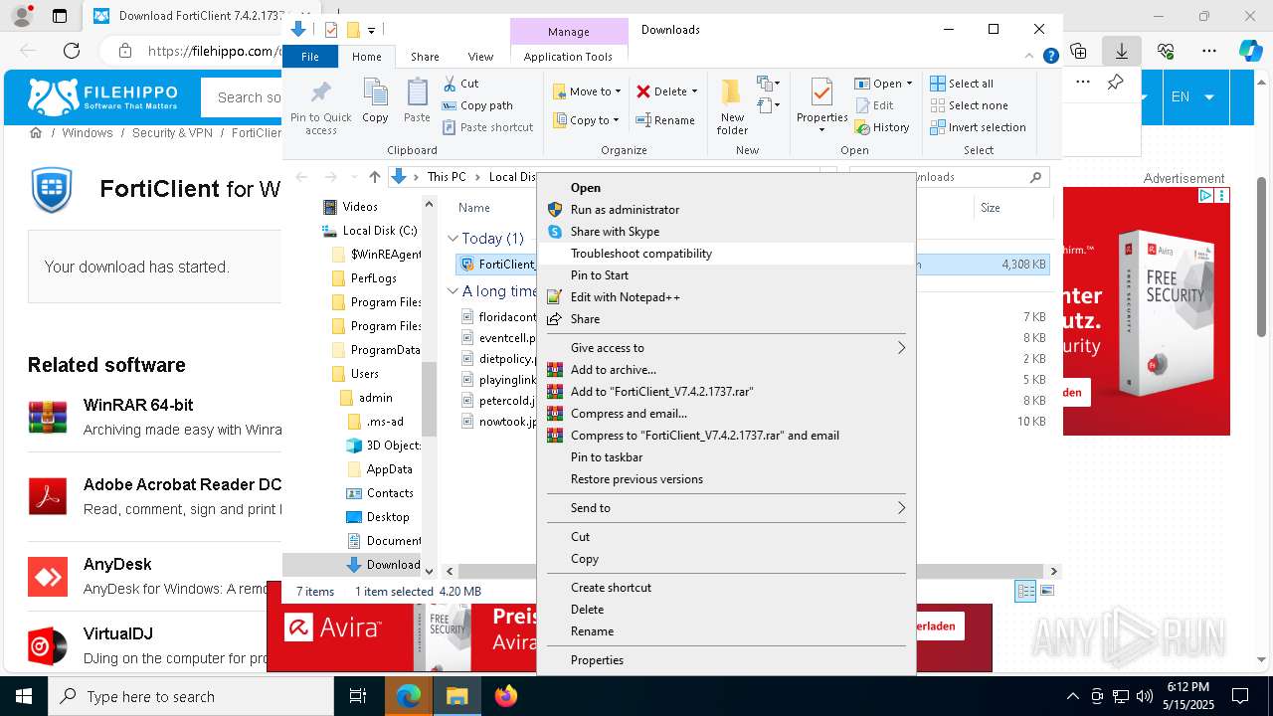Click the search magnifier in Explorer
Viewport: 1273px width, 716px height.
[1035, 177]
